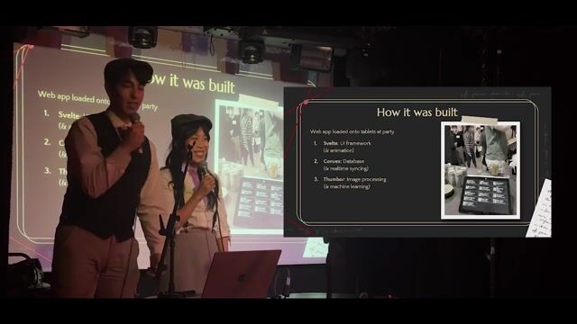
Task: Click "Thumbor: Image processing" on the inset slide
Action: (354, 179)
